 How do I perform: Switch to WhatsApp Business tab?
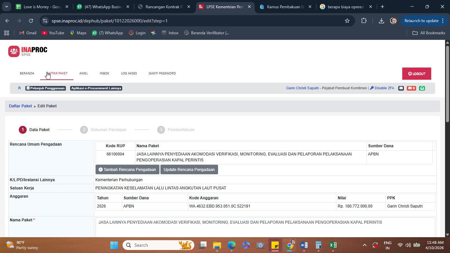[x=103, y=7]
